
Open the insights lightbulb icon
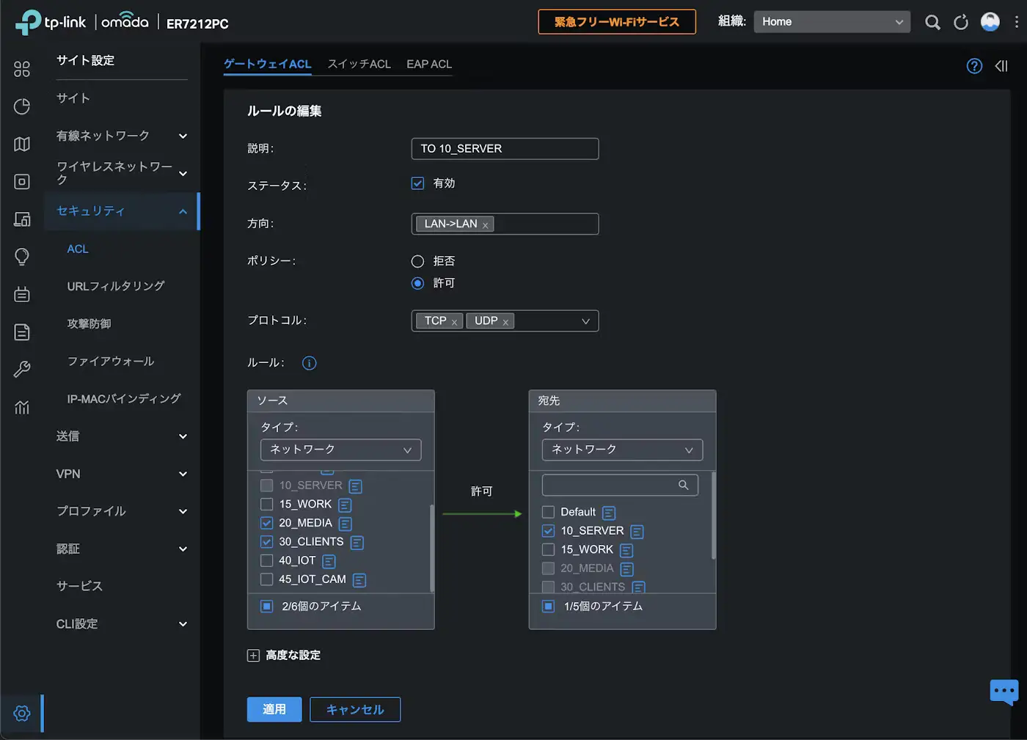point(22,257)
